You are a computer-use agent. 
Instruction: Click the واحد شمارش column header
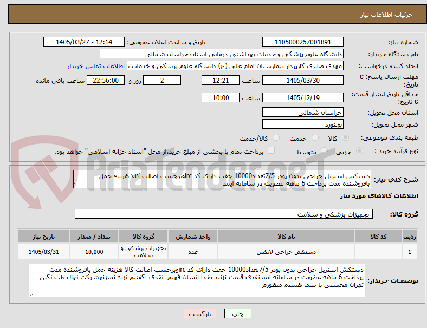(x=193, y=237)
